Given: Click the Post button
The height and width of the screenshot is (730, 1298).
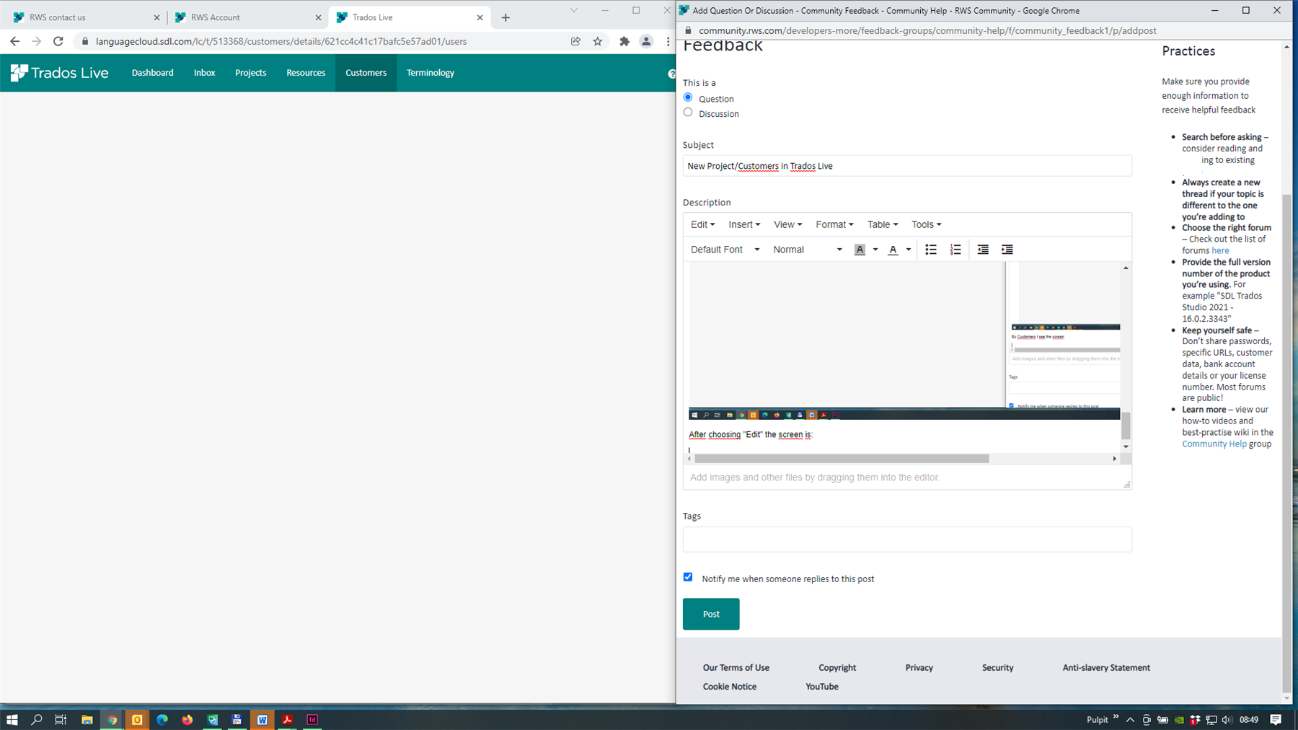Looking at the screenshot, I should [710, 614].
